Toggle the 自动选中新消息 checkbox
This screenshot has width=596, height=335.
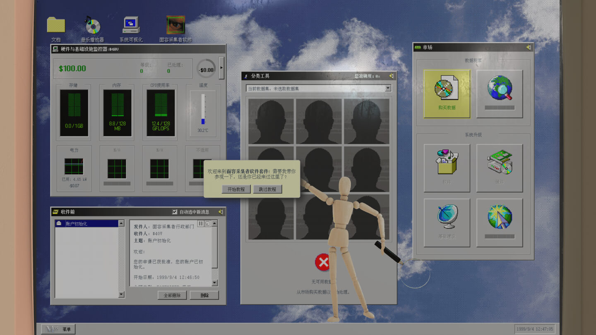(175, 212)
